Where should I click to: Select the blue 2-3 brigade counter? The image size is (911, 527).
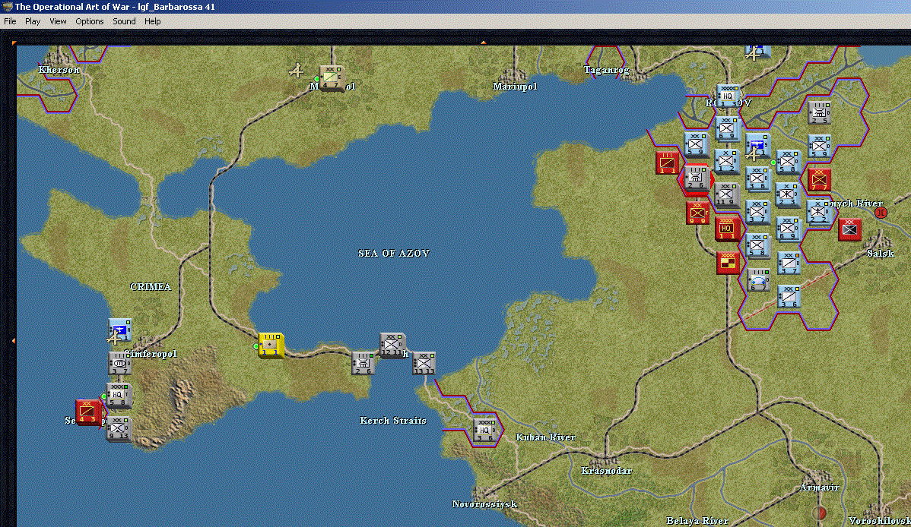coord(789,195)
